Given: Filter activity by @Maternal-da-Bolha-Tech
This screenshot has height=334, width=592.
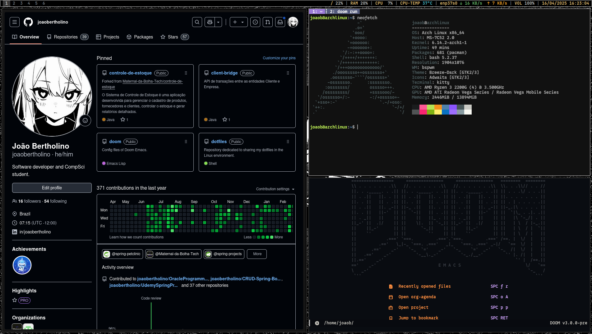Looking at the screenshot, I should tap(173, 254).
